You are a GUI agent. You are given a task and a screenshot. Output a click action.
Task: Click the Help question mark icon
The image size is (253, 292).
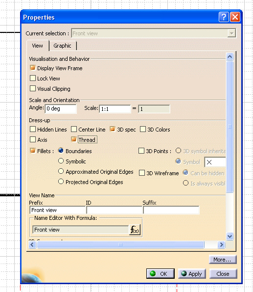tap(224, 17)
